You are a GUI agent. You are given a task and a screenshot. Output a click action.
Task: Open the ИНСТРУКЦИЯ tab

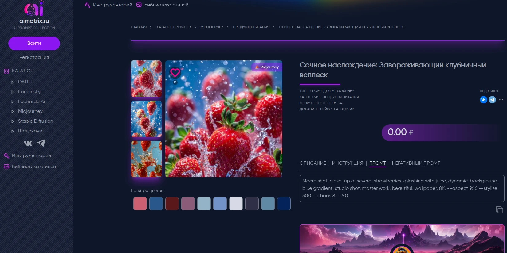pos(347,163)
